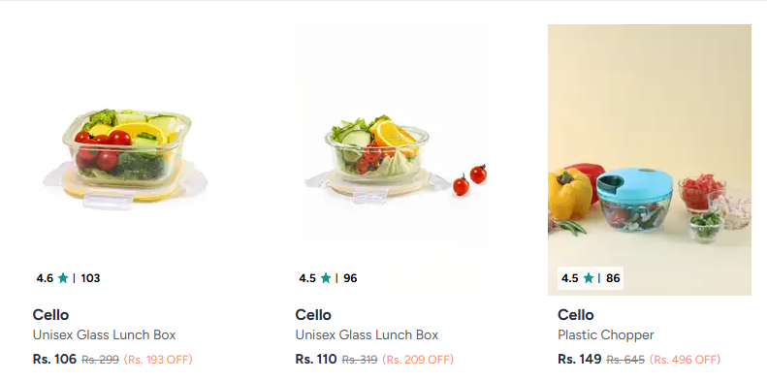
Task: Click the Cello brand name of the first product
Action: click(50, 314)
